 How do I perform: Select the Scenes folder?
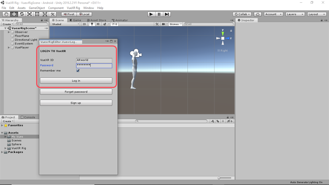click(16, 141)
